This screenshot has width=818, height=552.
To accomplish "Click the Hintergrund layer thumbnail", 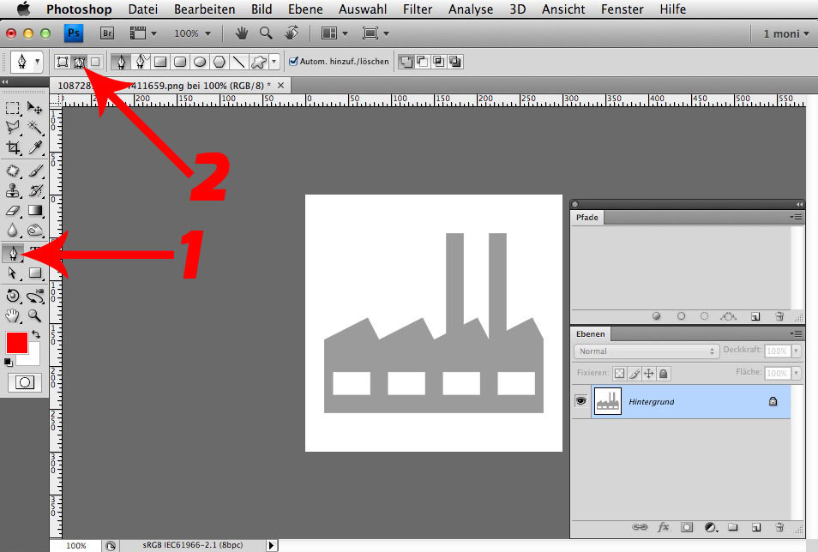I will [x=608, y=401].
